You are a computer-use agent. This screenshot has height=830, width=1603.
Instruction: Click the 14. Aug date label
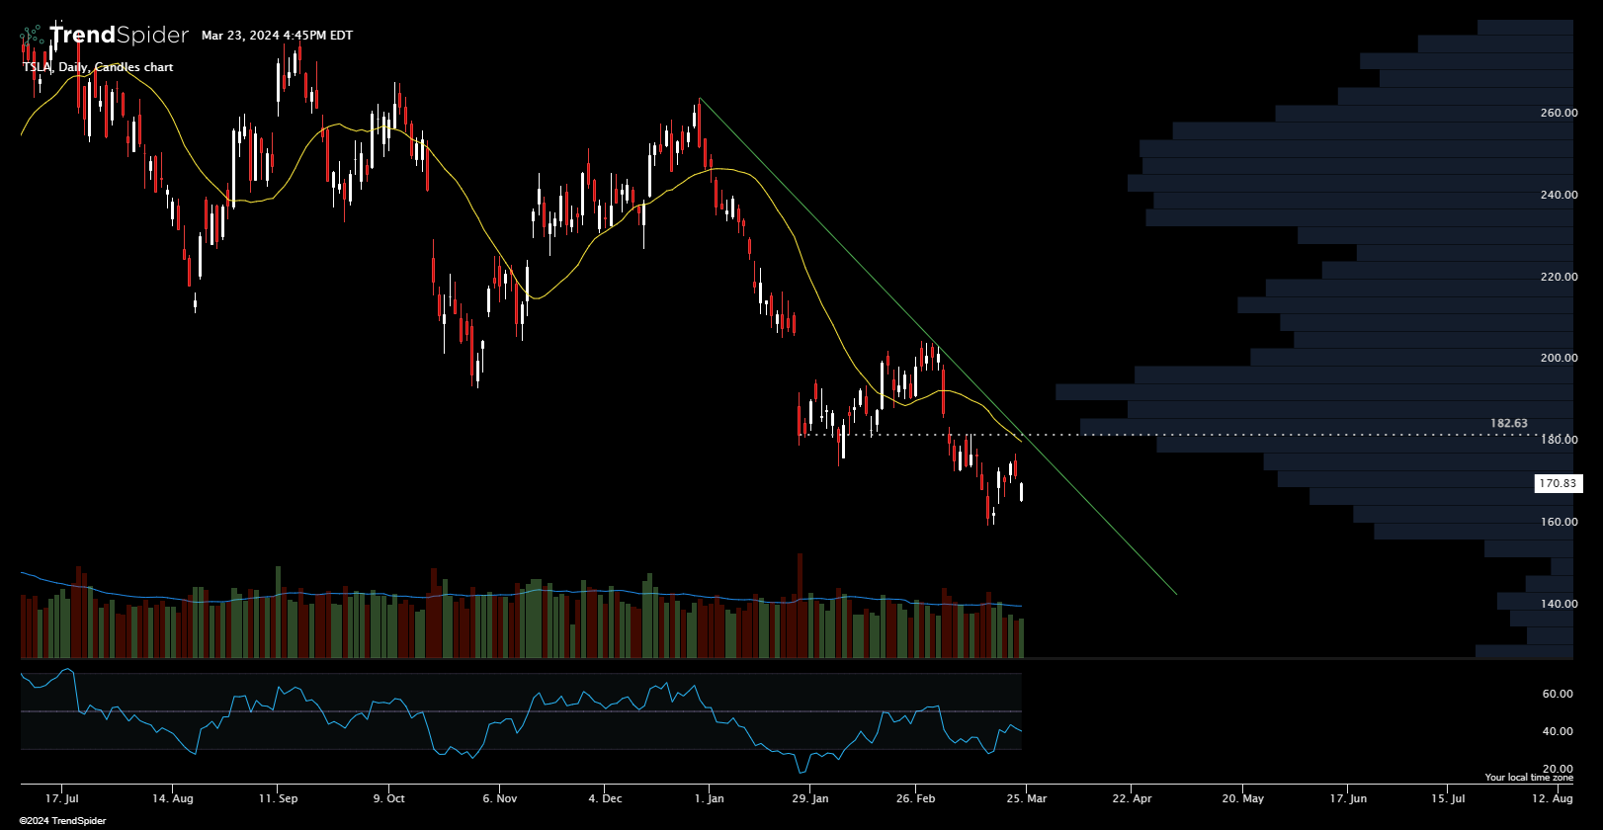[172, 798]
